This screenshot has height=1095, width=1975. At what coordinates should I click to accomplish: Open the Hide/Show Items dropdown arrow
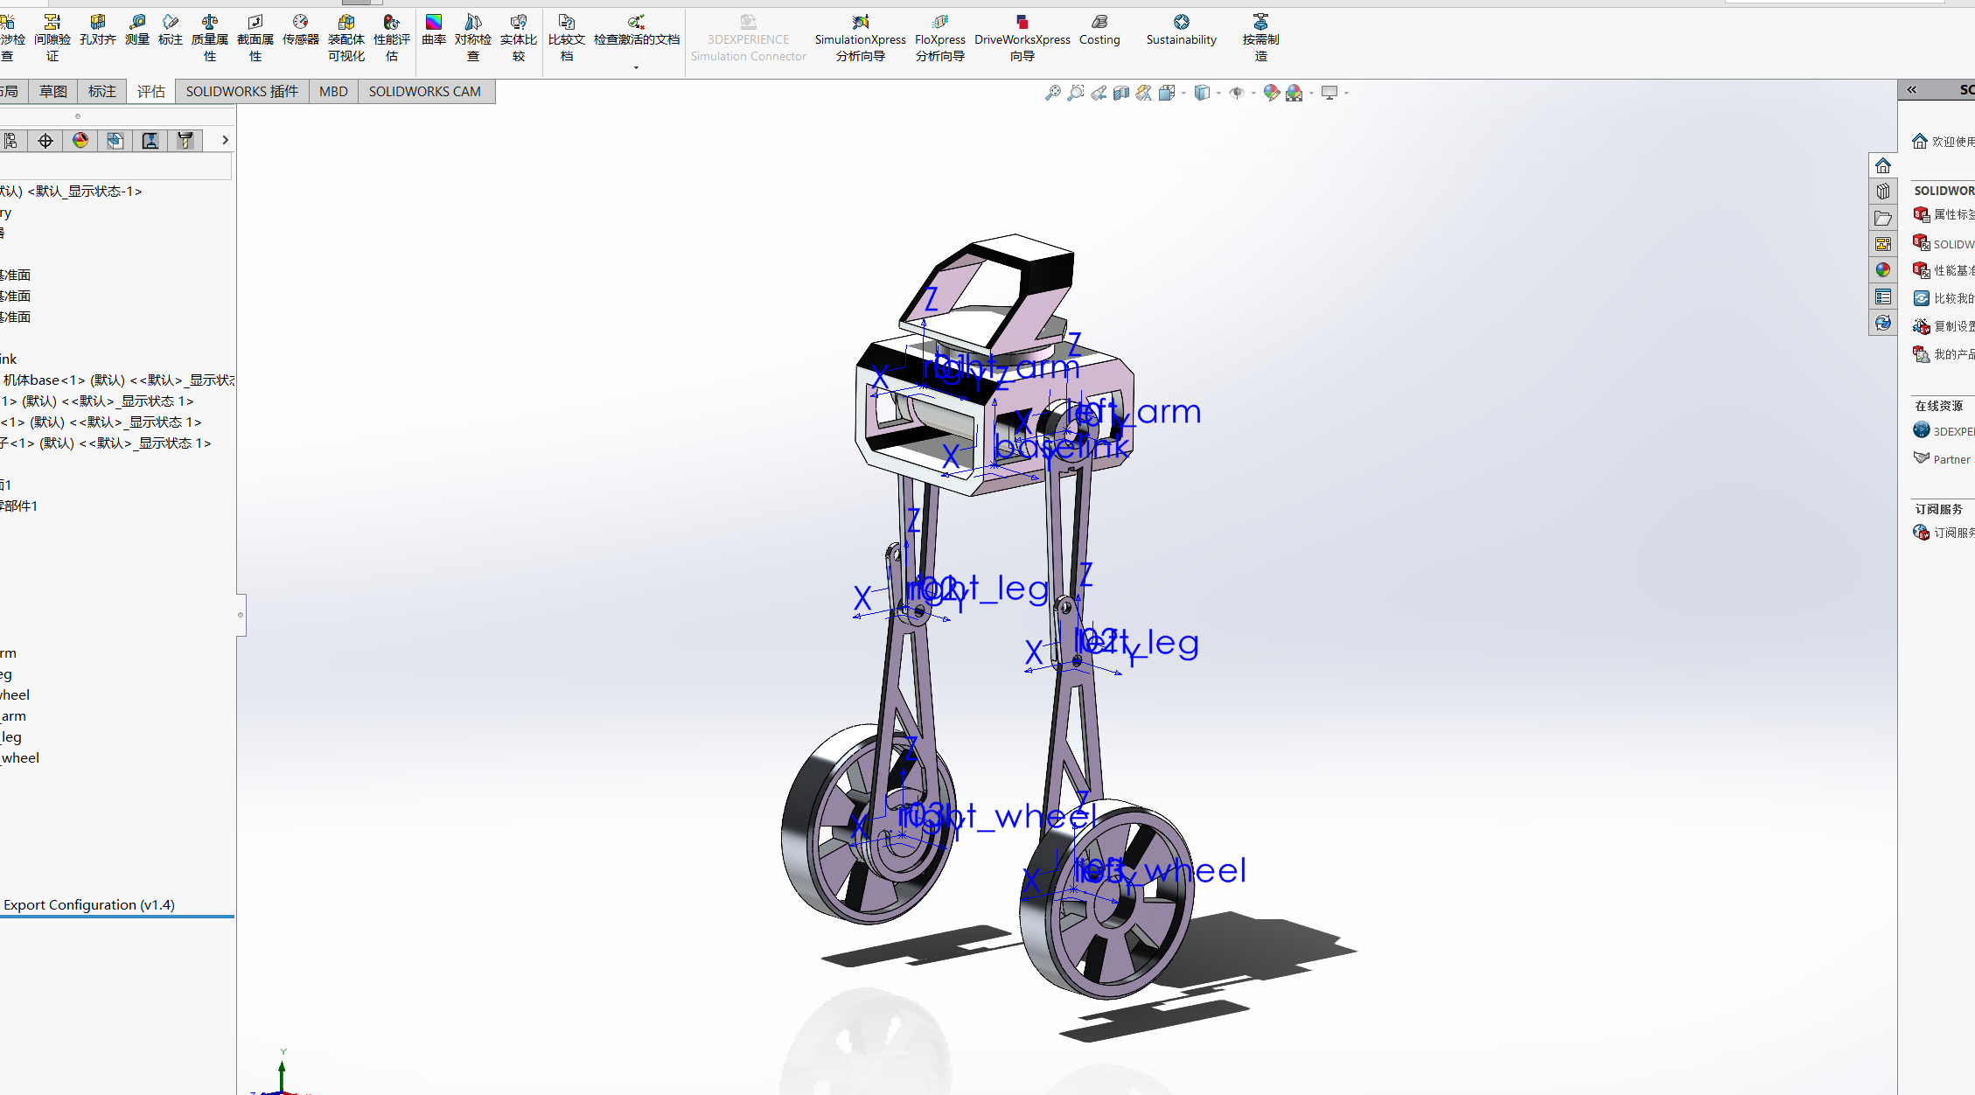[1253, 93]
